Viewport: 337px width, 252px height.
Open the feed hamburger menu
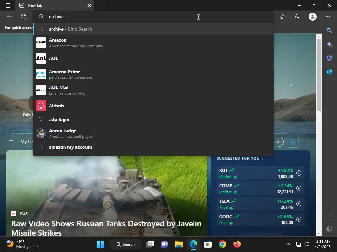coord(11,142)
